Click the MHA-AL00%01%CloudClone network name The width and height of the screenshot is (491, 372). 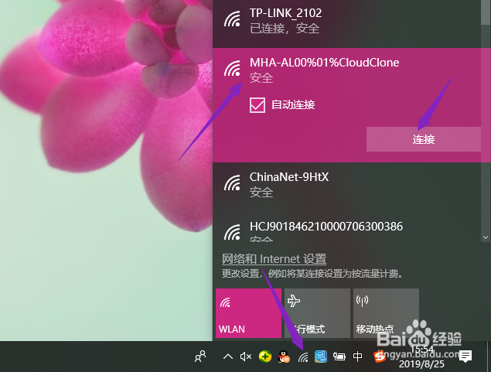point(324,63)
